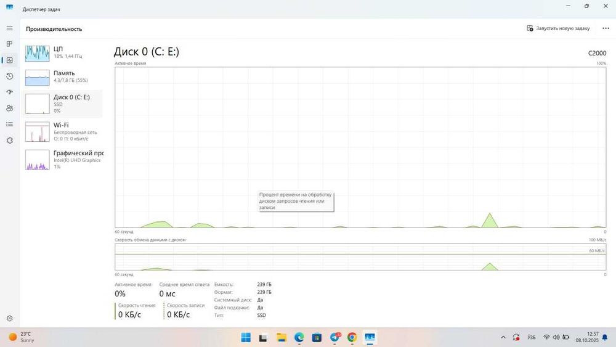This screenshot has height=347, width=616.
Task: Open Microsoft Store from the taskbar
Action: 317,337
